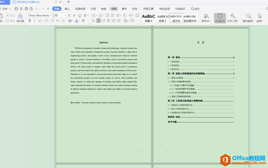Align paragraph text to the right
Screen dimensions: 268x168
pyautogui.click(x=104, y=20)
